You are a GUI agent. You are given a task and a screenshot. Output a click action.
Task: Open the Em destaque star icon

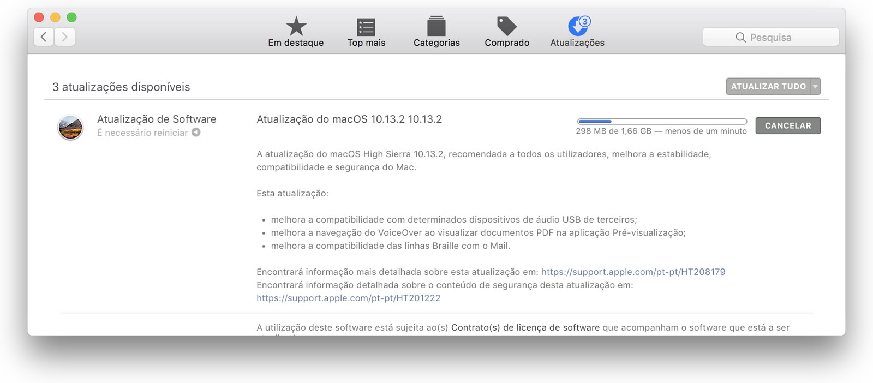click(x=296, y=26)
